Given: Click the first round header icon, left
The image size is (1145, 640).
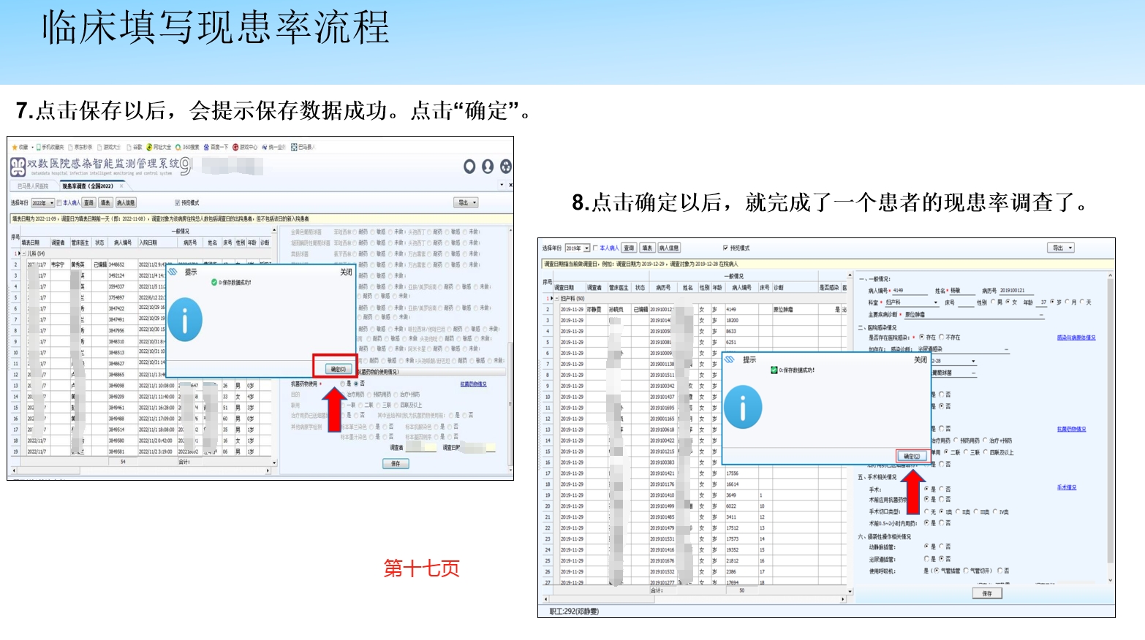Looking at the screenshot, I should click(469, 167).
